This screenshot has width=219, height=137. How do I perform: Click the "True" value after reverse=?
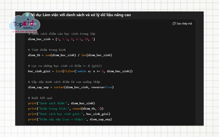108,87
